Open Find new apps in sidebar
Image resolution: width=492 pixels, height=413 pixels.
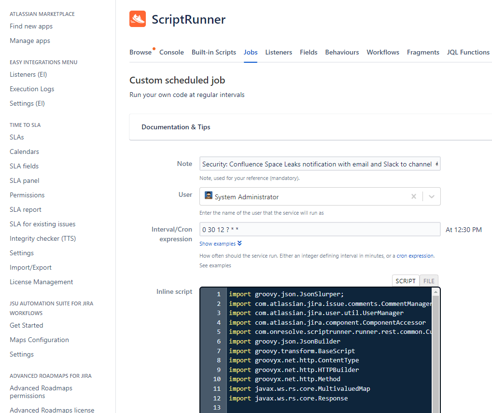click(x=31, y=26)
